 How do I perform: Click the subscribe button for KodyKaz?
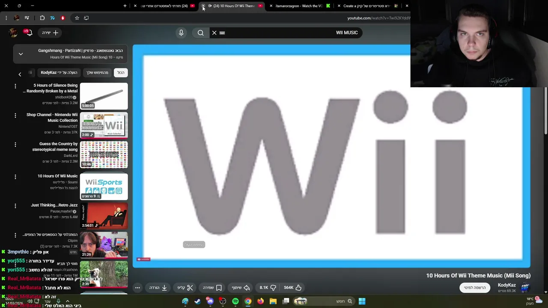475,288
